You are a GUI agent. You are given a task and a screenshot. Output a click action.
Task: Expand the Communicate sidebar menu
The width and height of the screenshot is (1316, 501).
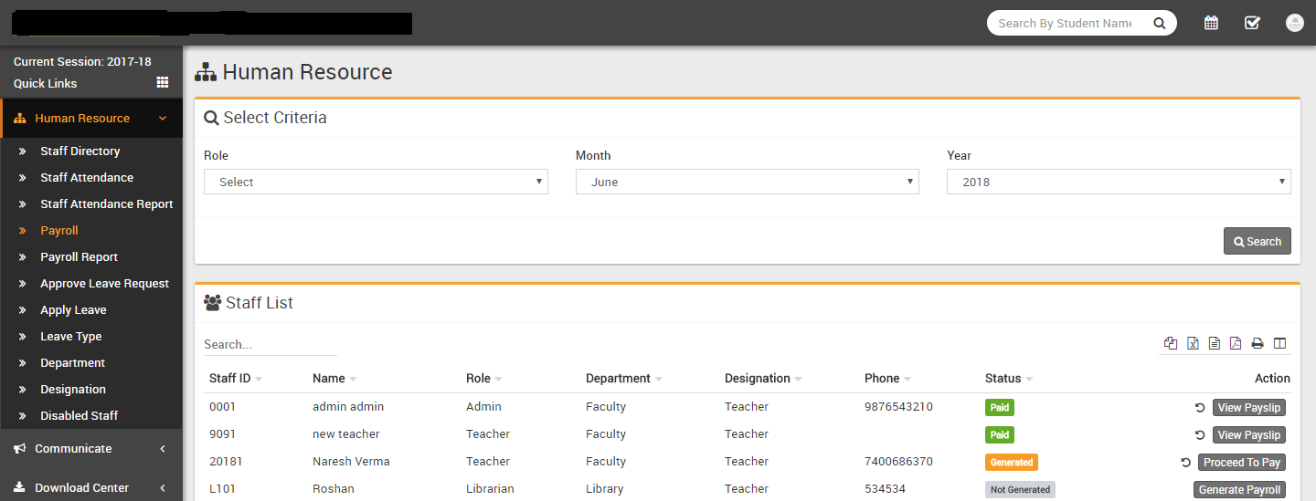[x=91, y=449]
